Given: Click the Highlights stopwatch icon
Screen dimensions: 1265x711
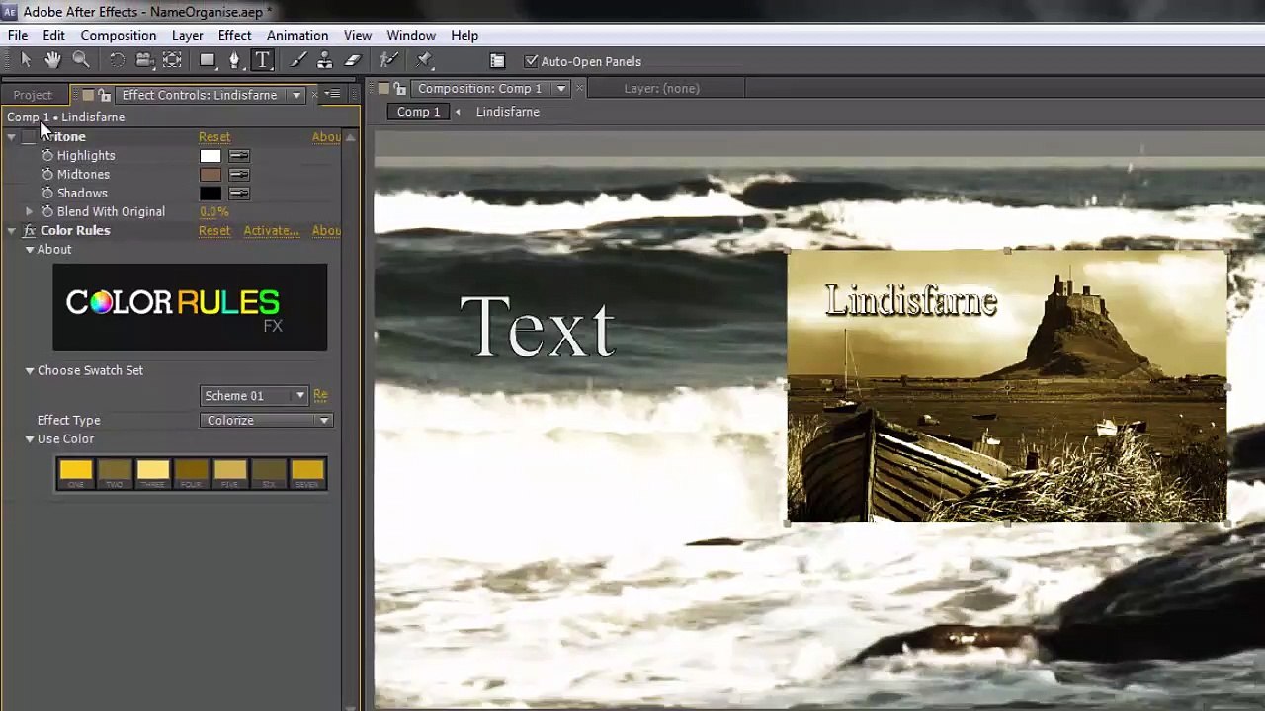Looking at the screenshot, I should coord(47,156).
